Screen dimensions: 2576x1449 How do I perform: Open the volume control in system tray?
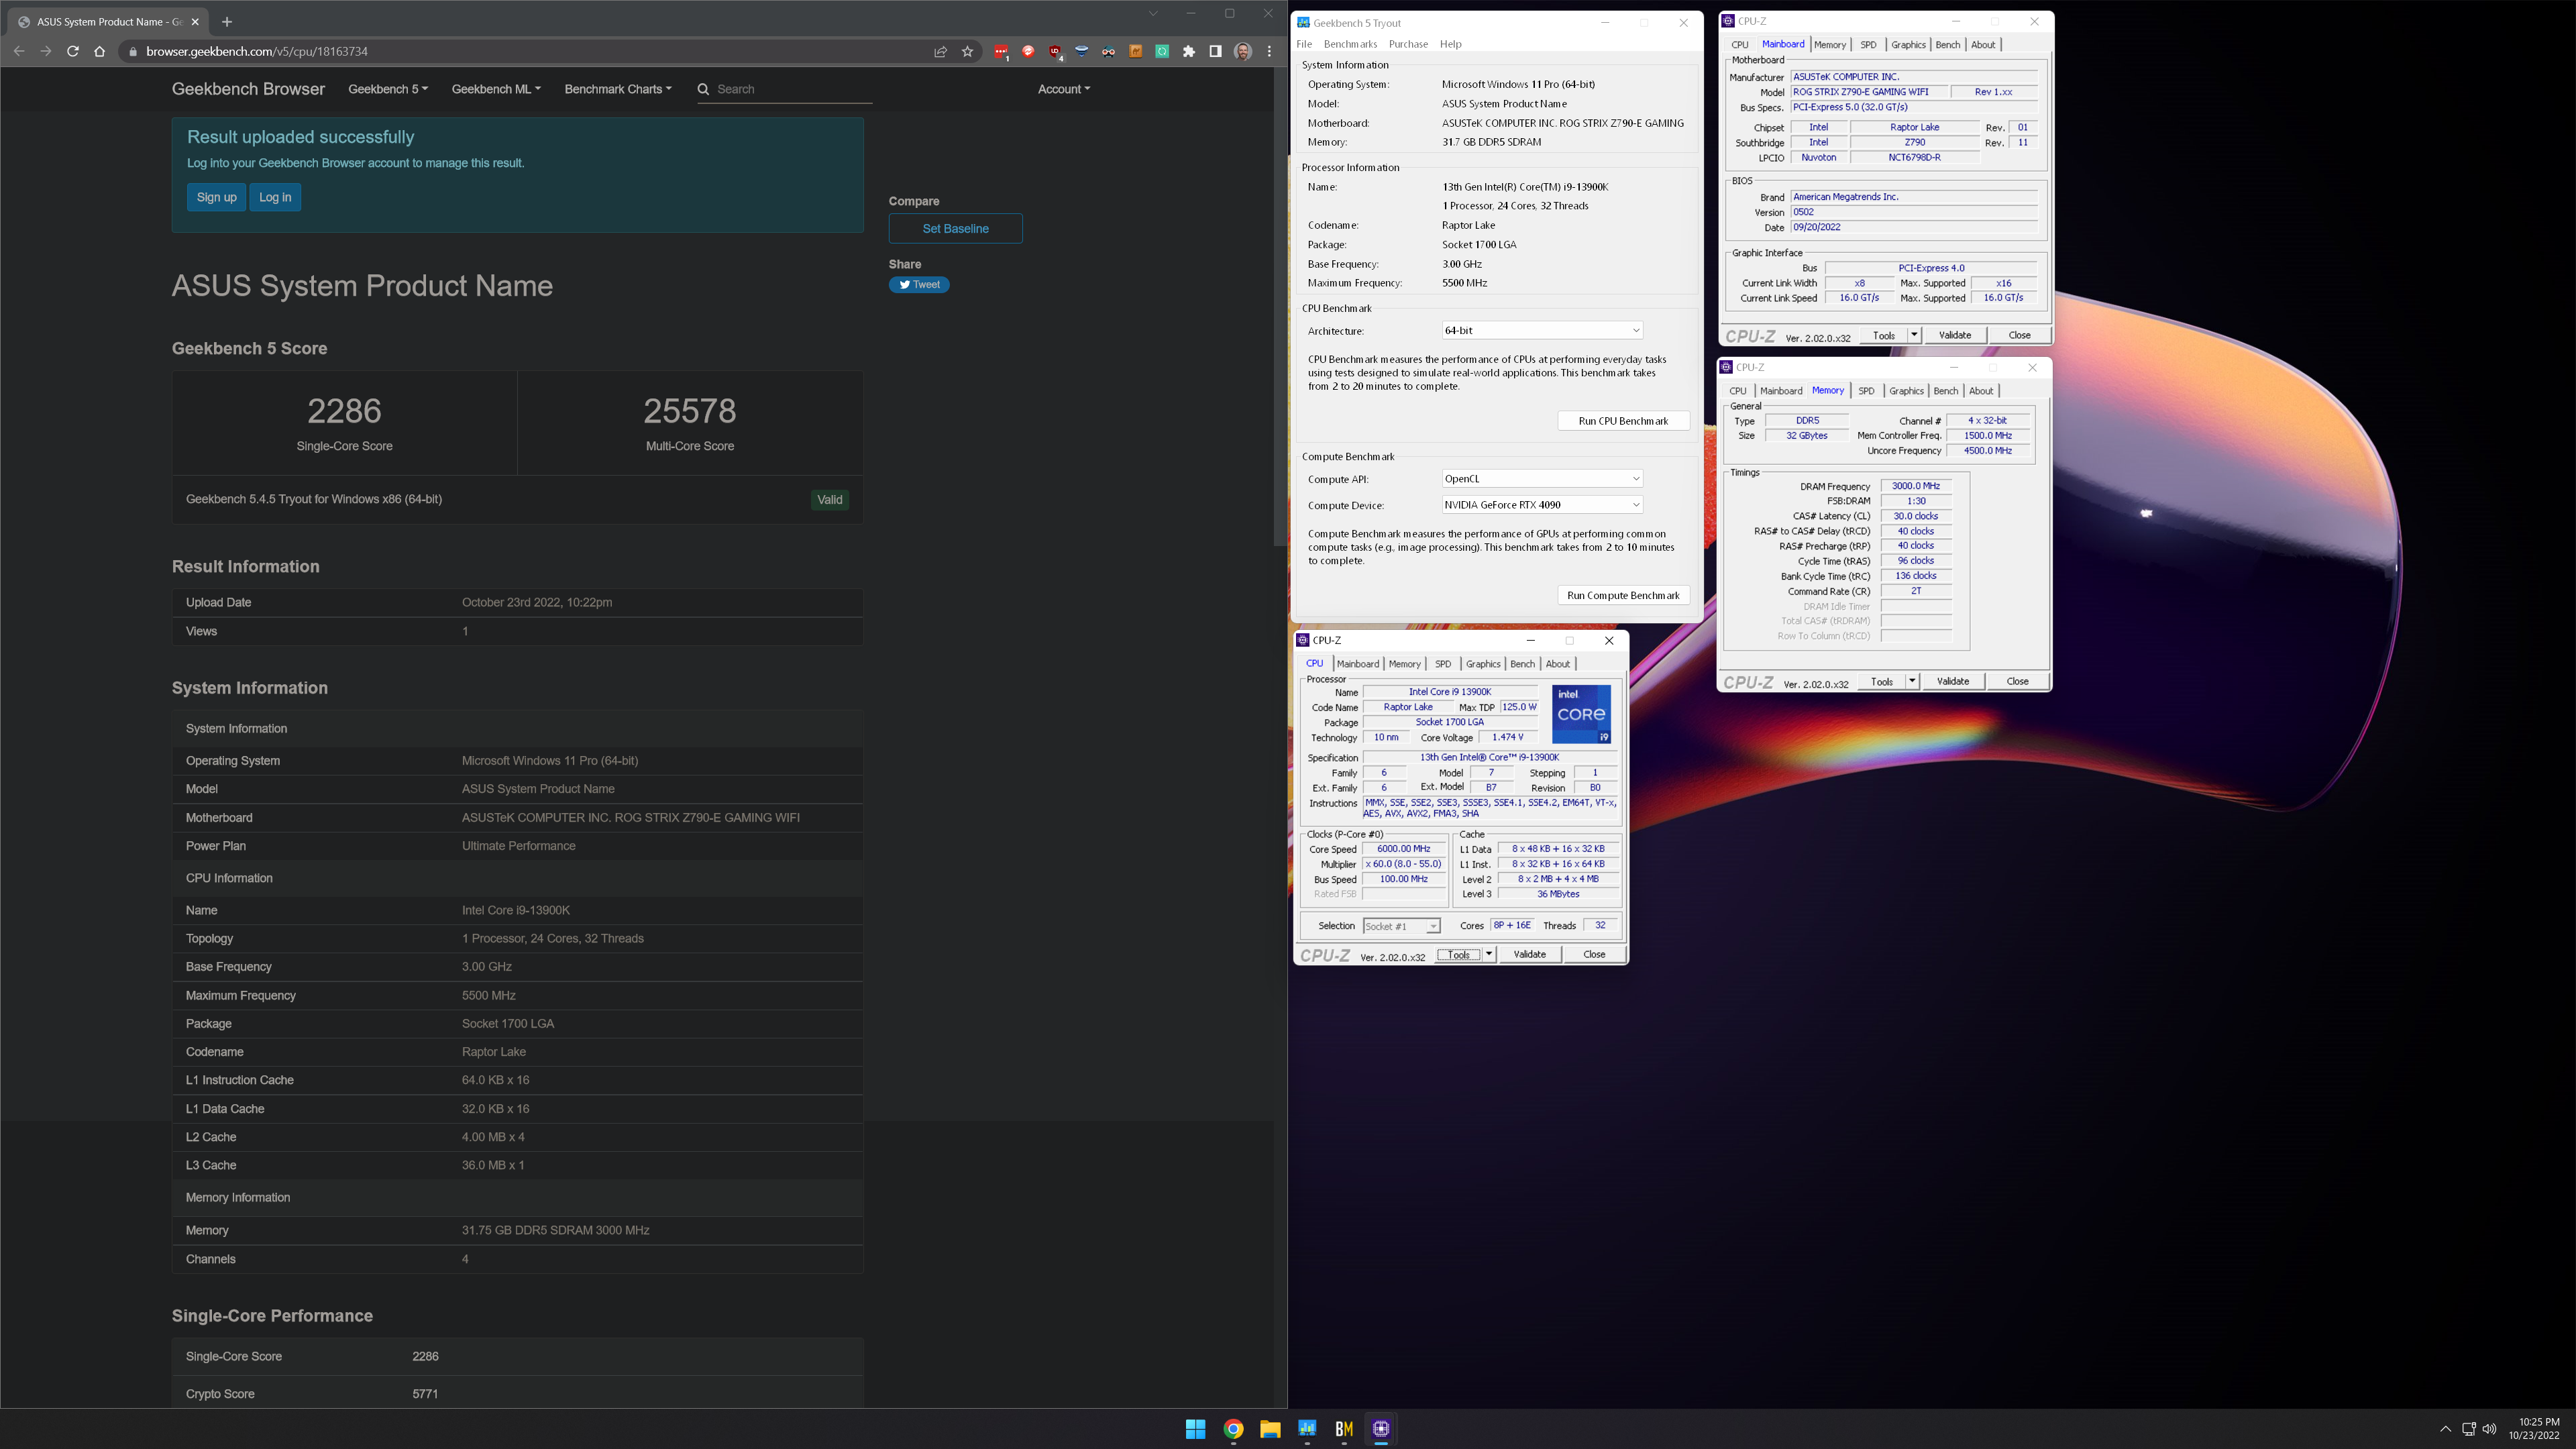pyautogui.click(x=2490, y=1429)
